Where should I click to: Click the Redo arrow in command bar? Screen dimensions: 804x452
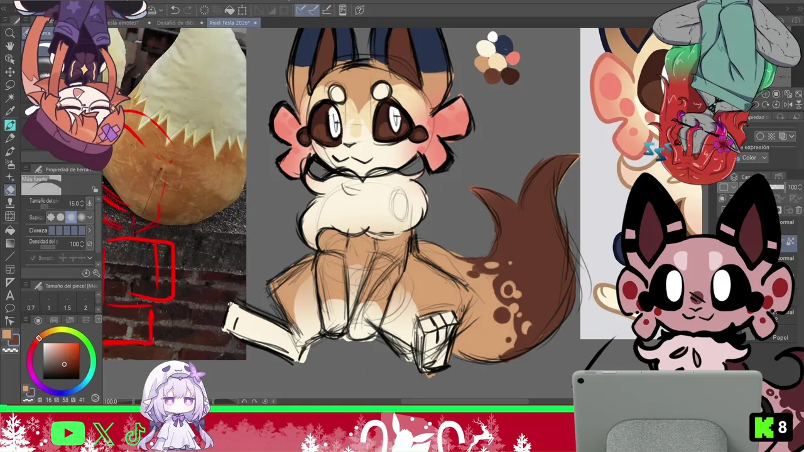tap(188, 10)
